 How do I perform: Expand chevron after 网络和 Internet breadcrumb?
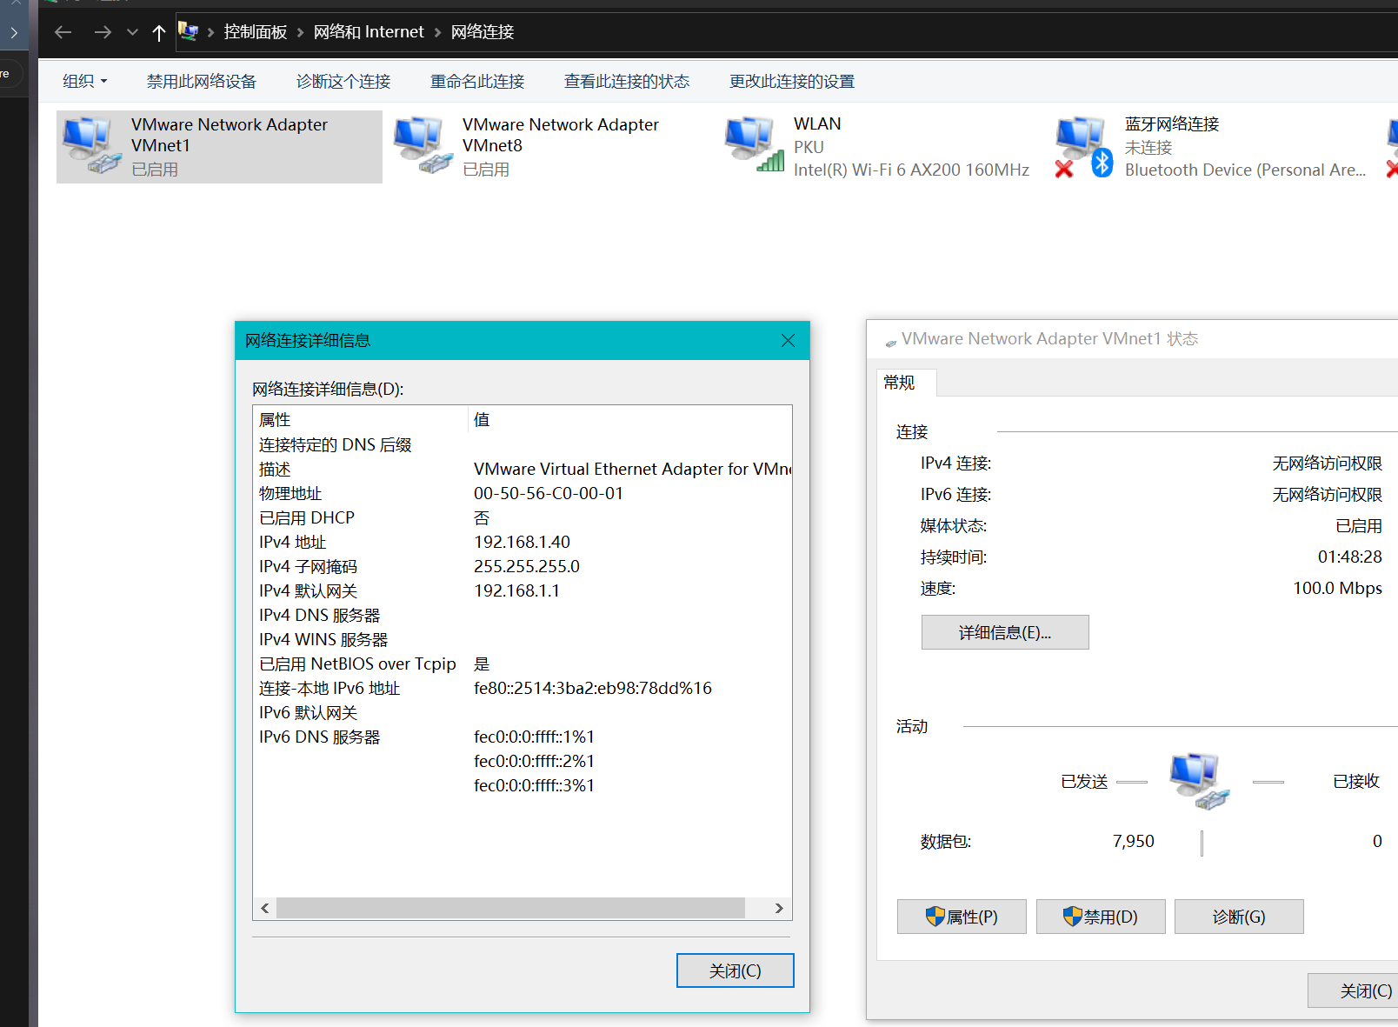(x=437, y=32)
